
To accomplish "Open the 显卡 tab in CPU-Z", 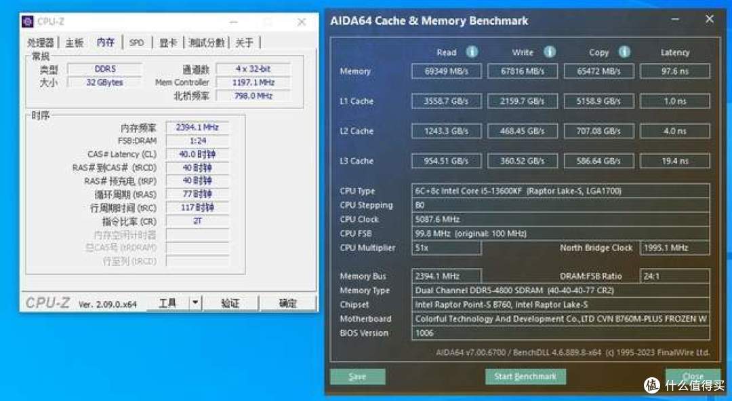I will (x=168, y=43).
